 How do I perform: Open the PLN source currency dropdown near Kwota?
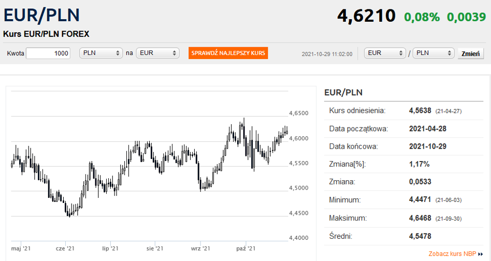100,53
